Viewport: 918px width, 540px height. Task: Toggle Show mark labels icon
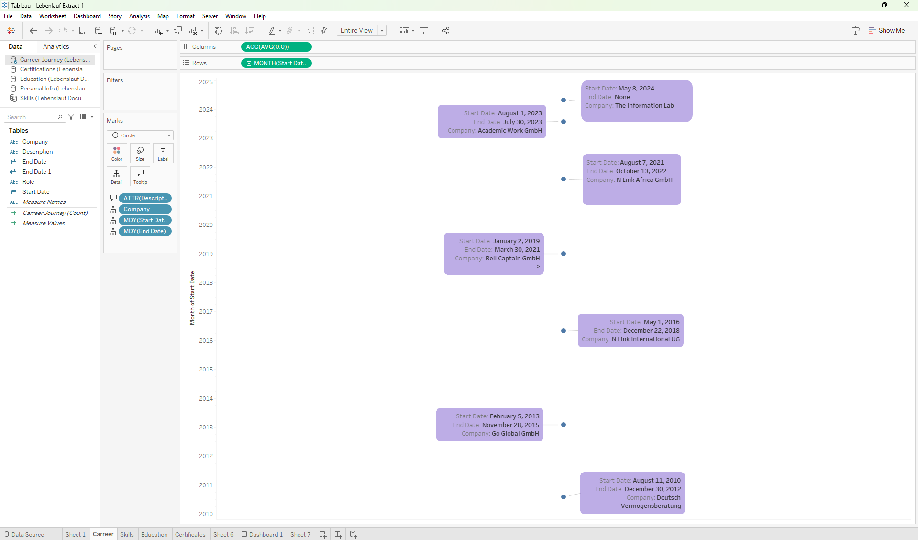(x=310, y=31)
